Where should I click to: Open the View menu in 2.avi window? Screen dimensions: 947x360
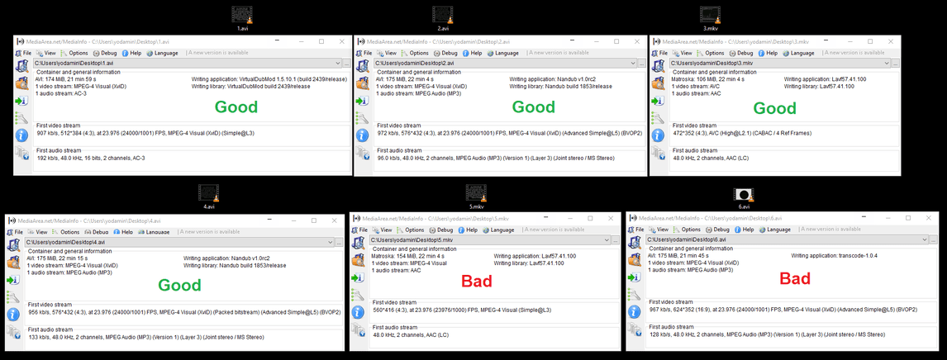point(384,53)
